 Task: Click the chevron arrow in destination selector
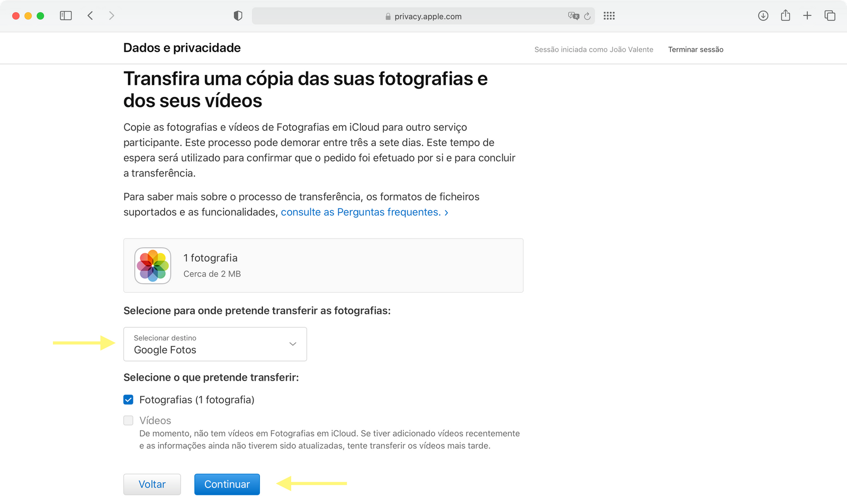point(293,344)
